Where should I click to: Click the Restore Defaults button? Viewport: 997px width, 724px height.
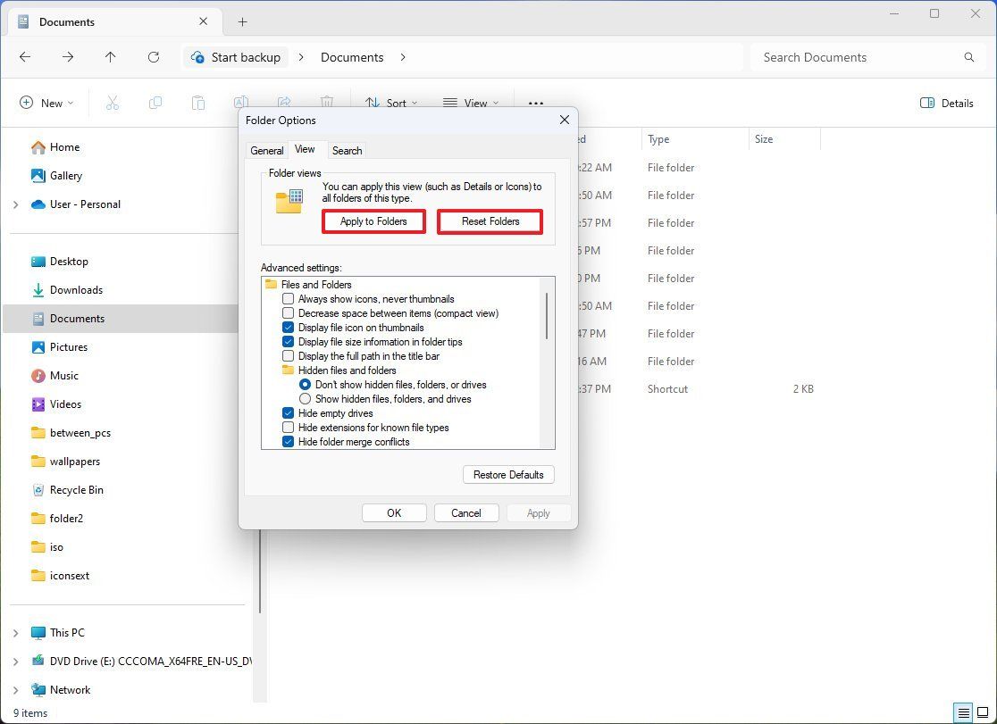508,474
